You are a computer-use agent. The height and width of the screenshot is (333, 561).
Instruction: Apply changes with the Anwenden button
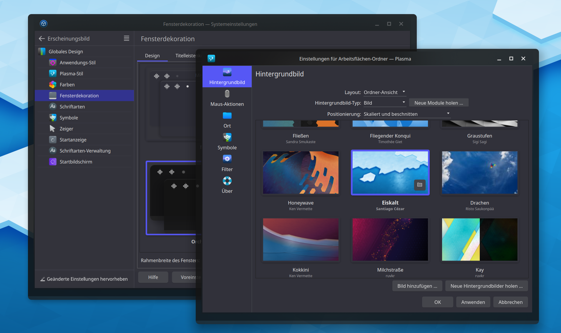473,302
